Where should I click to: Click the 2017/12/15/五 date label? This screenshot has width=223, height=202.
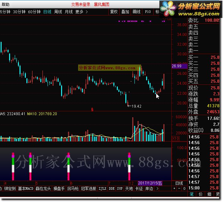pyautogui.click(x=150, y=183)
